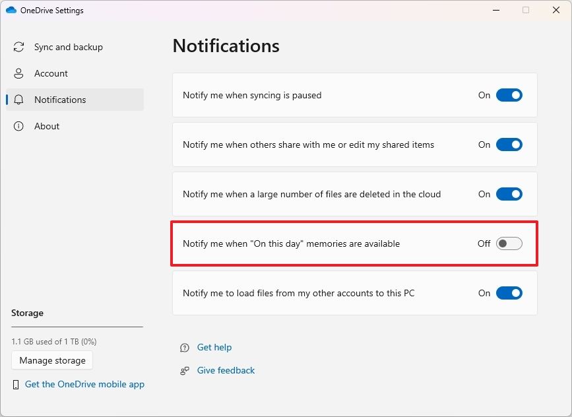Viewport: 572px width, 417px height.
Task: Select the Notifications bell icon
Action: click(18, 100)
